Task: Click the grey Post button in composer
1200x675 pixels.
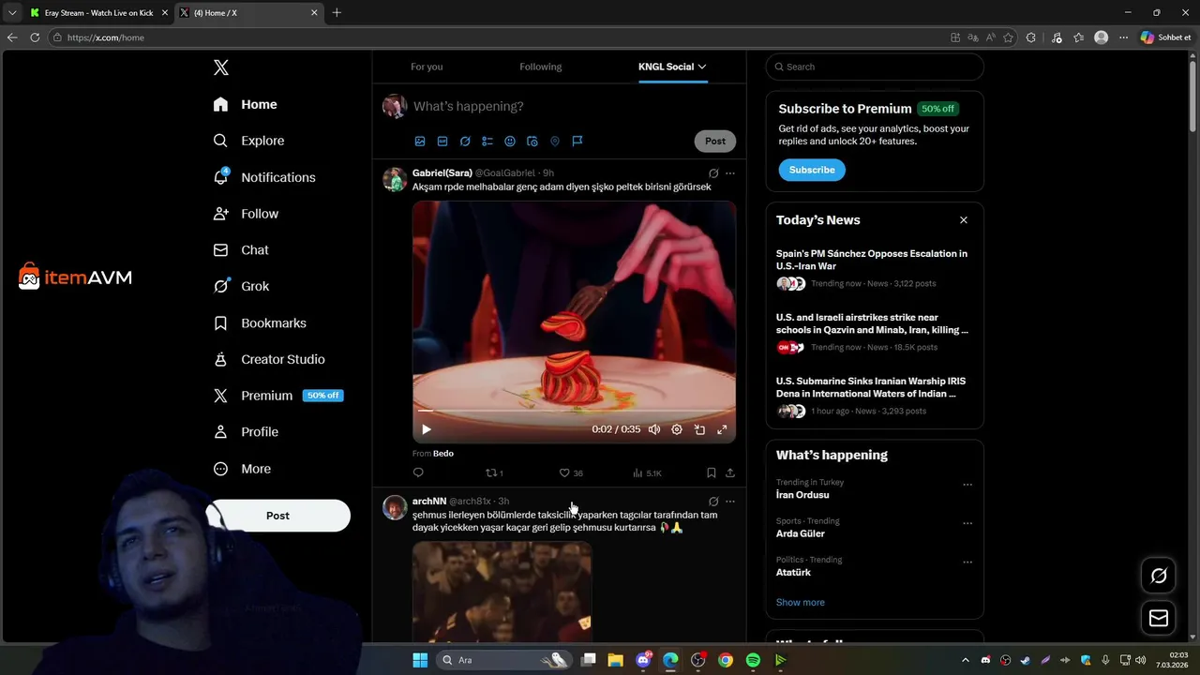Action: pyautogui.click(x=715, y=142)
